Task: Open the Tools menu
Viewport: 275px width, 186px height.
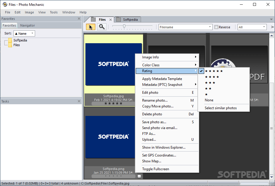Action: tap(54, 12)
